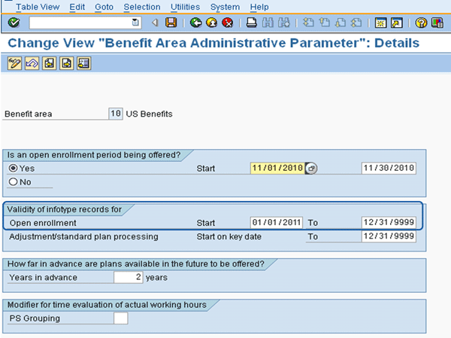This screenshot has height=338, width=451.
Task: Click the open enrollment end date 11/30/2010
Action: [388, 168]
